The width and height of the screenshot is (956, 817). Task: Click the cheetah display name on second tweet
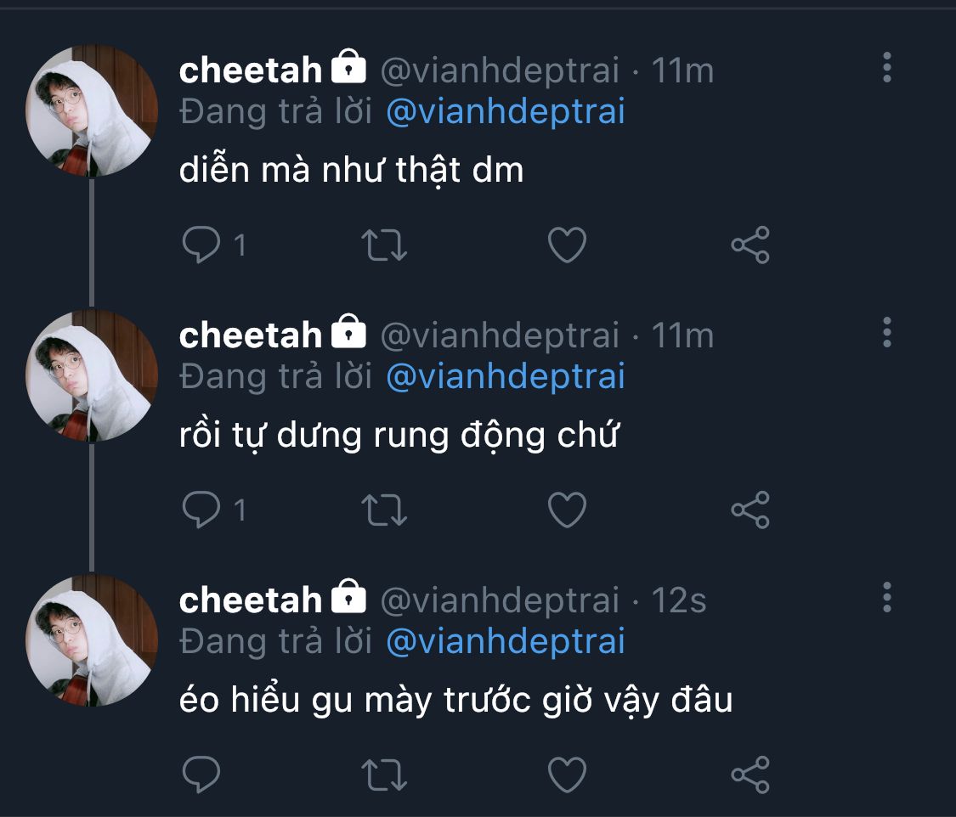251,335
